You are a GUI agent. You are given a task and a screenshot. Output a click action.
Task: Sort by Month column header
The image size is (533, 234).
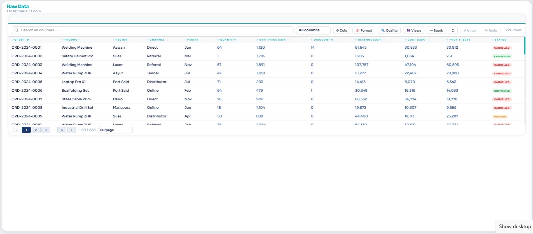(x=193, y=40)
